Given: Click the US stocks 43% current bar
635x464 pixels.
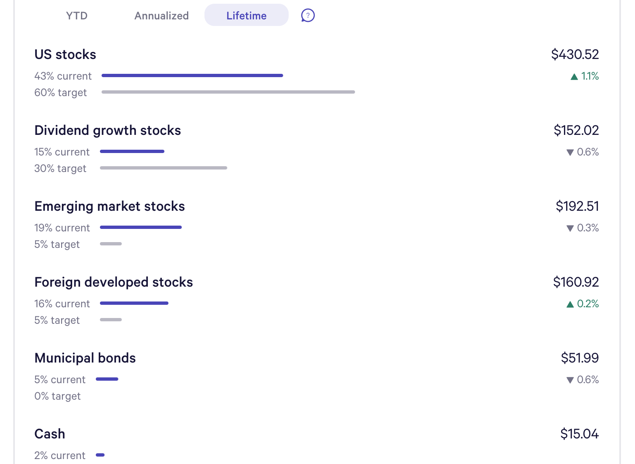Looking at the screenshot, I should click(192, 75).
